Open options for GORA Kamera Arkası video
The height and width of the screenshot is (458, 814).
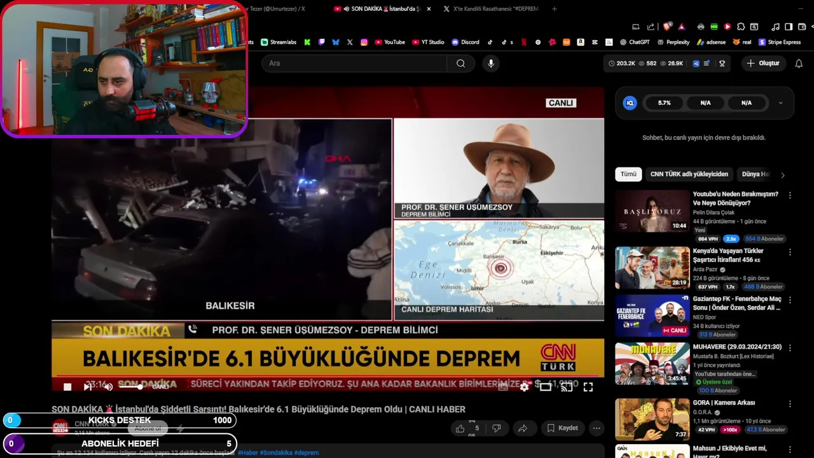790,403
